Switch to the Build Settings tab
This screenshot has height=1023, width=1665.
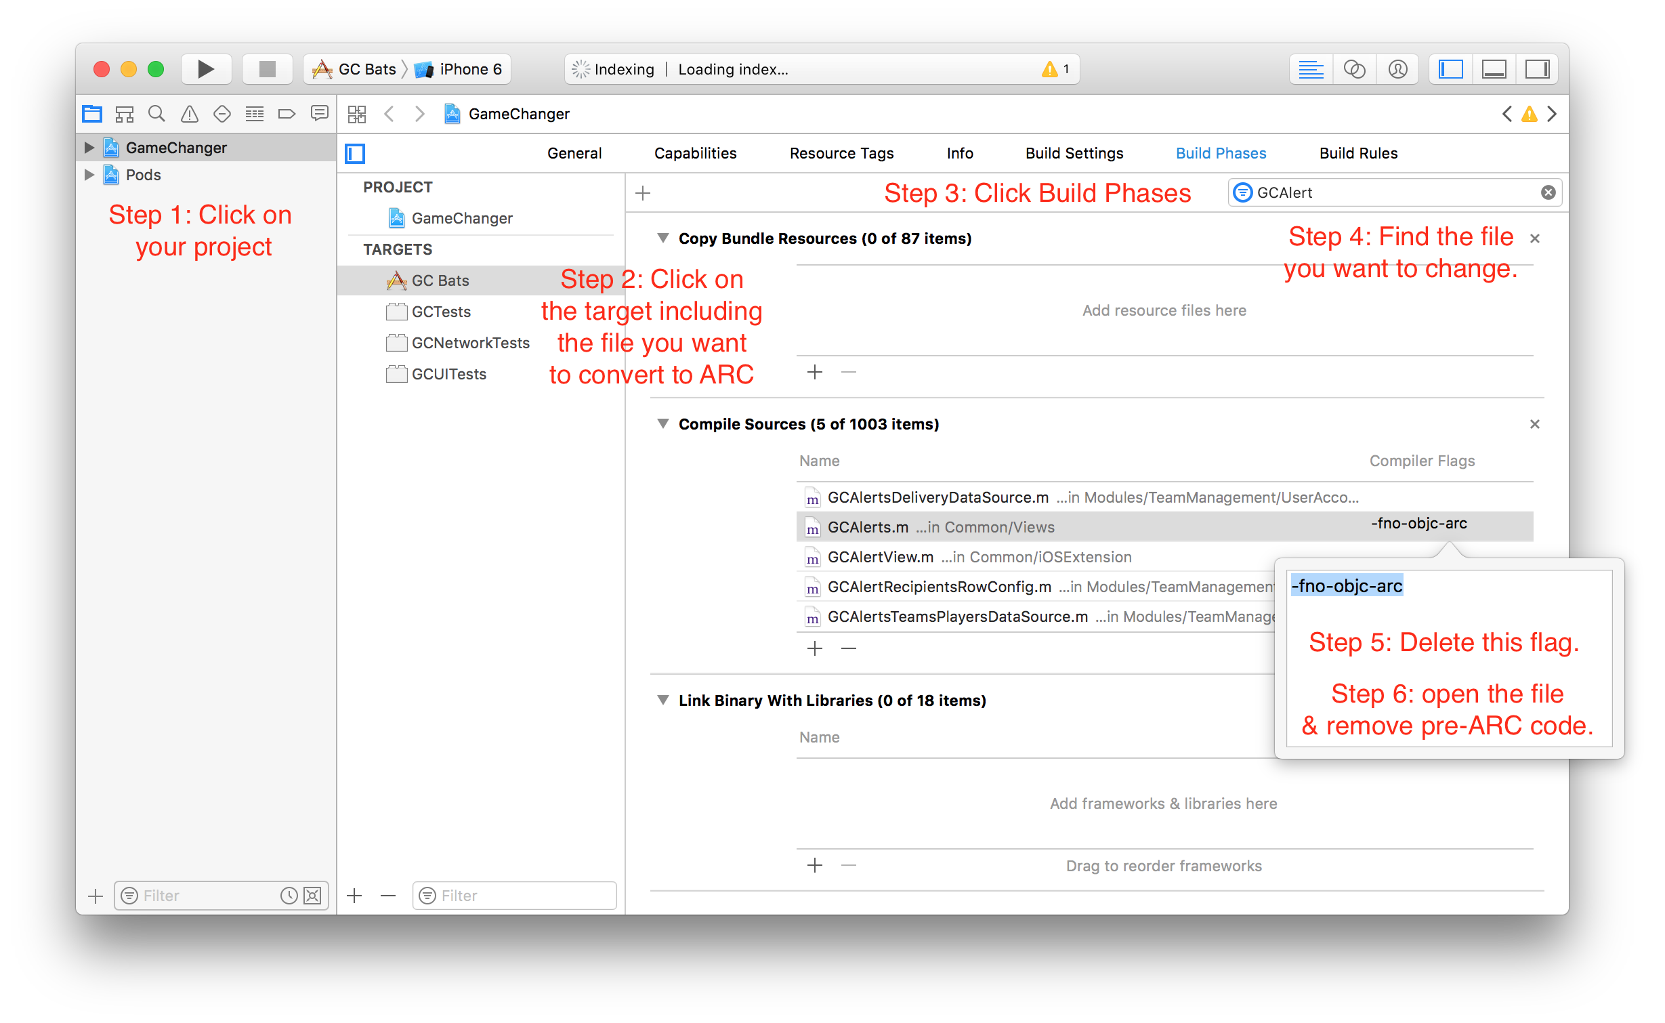click(1074, 154)
